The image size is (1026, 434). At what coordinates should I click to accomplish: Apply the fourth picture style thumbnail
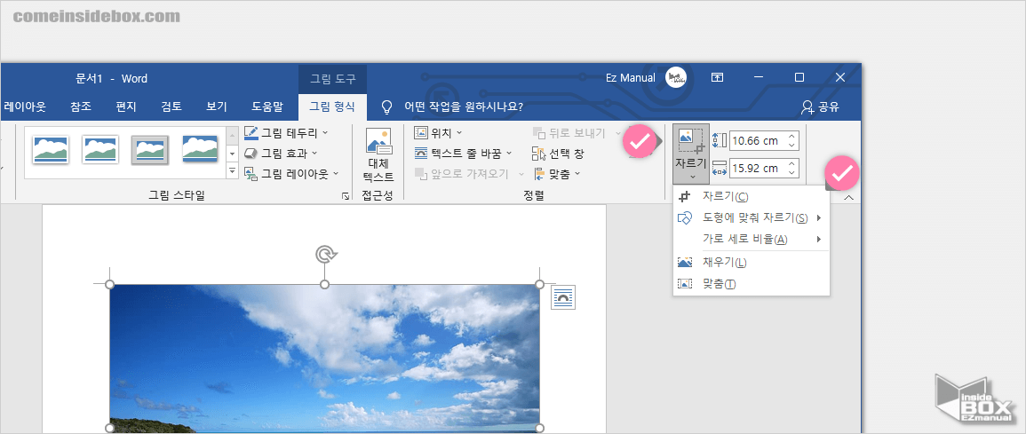(200, 150)
